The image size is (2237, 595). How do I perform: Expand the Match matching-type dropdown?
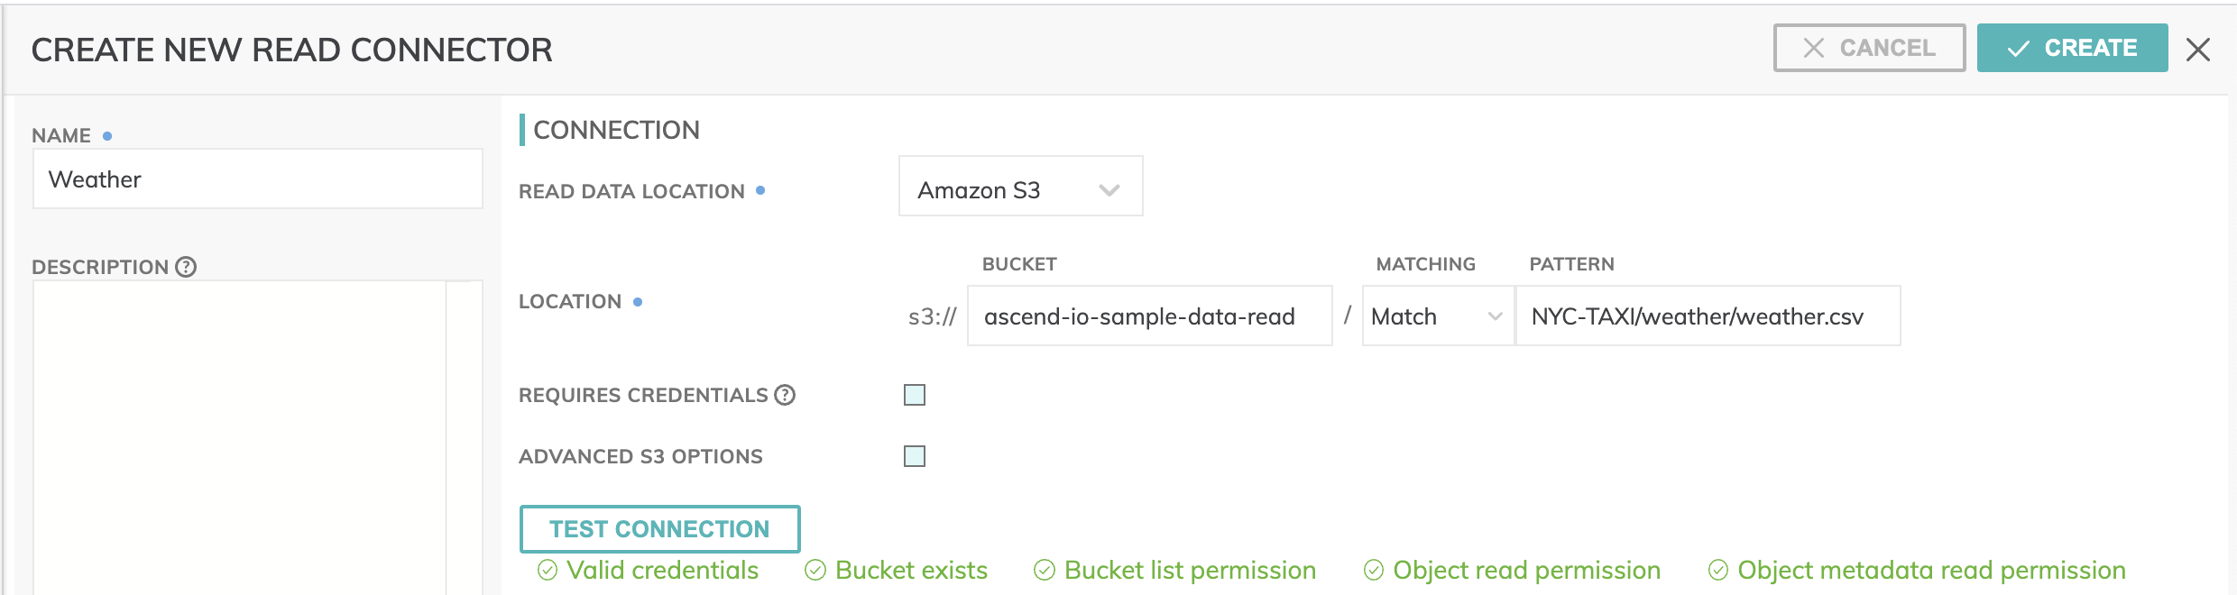(x=1438, y=316)
